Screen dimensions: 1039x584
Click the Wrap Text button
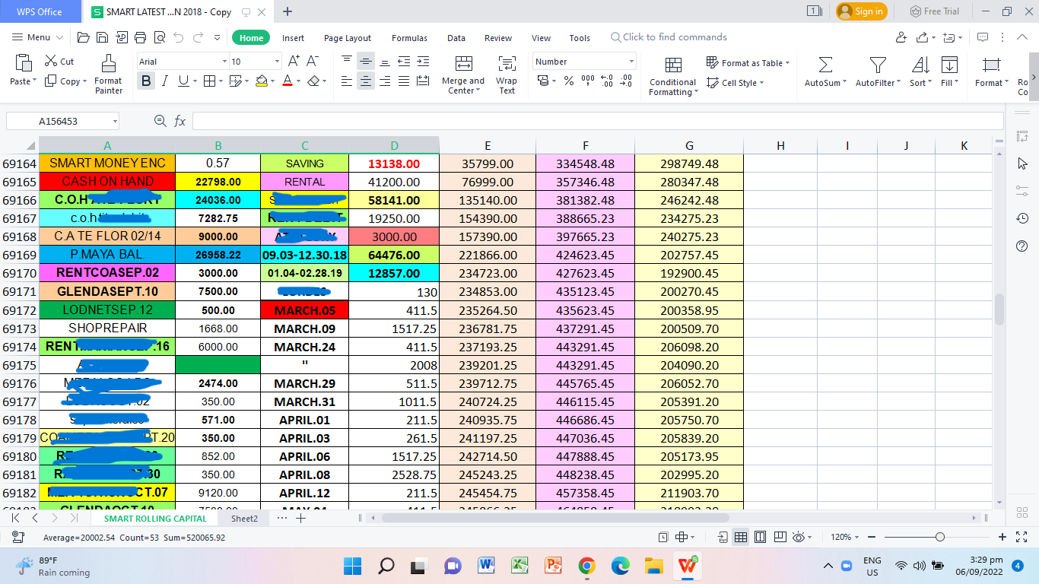tap(507, 75)
